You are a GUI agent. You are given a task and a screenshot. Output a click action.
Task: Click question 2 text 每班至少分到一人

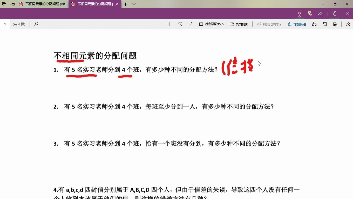pyautogui.click(x=170, y=106)
